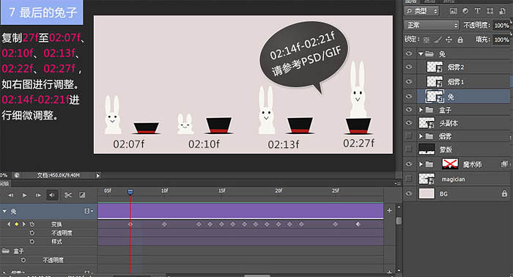
Task: Open the layer filter type dropdown
Action: pyautogui.click(x=421, y=11)
